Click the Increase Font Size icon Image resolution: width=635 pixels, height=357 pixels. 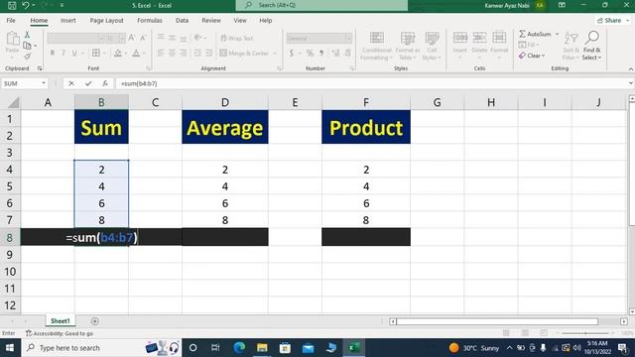click(x=132, y=38)
